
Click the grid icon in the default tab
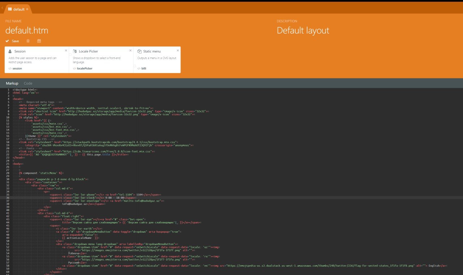pyautogui.click(x=10, y=9)
